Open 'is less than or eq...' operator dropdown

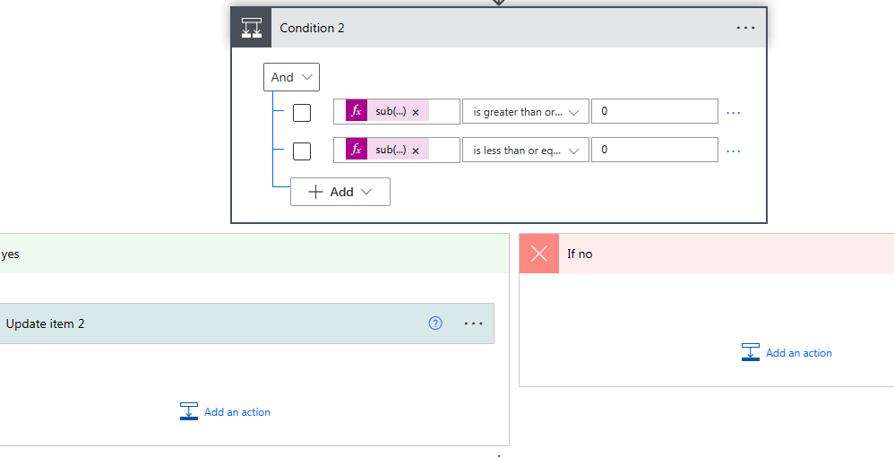point(525,150)
